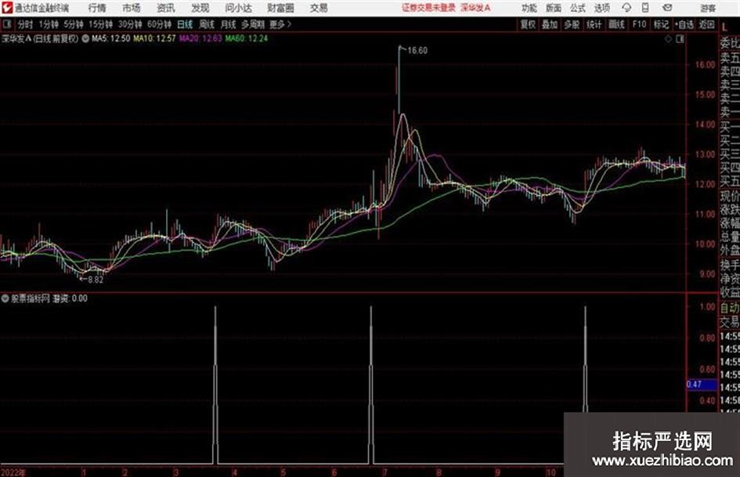The image size is (740, 477).
Task: Expand the 更多 periods list
Action: [x=280, y=24]
